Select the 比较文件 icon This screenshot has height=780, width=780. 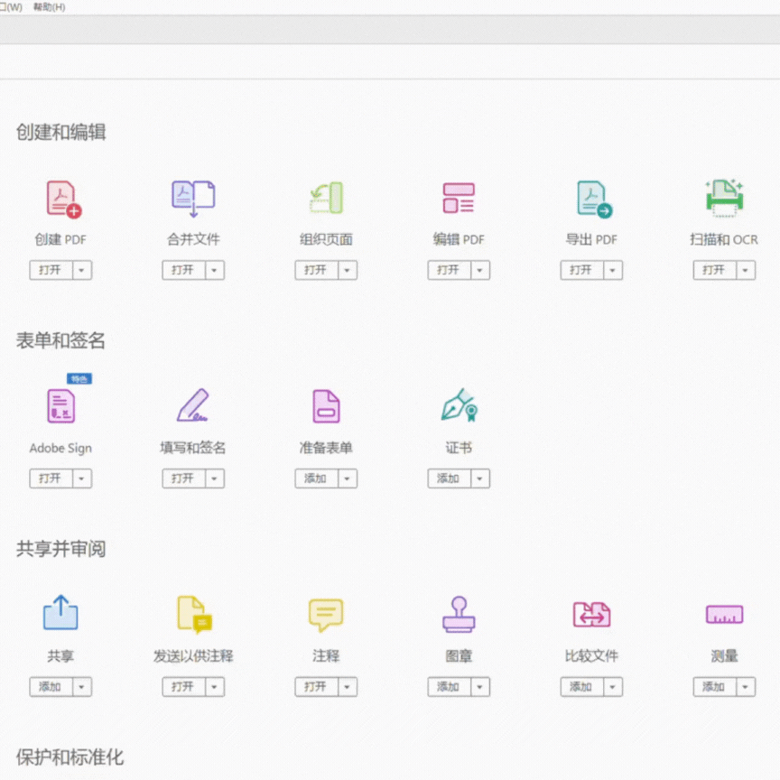click(590, 615)
